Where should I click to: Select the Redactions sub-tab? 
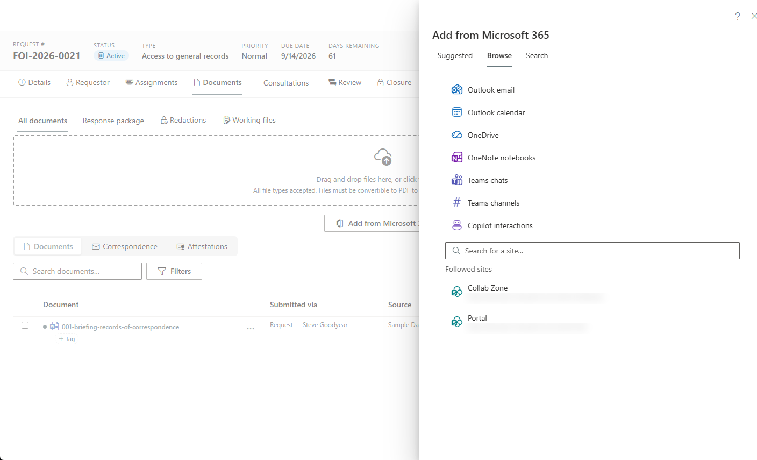183,120
